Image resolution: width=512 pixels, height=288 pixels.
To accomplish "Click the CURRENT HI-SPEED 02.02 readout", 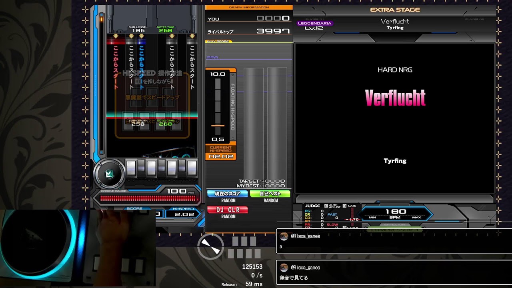I will (x=221, y=152).
